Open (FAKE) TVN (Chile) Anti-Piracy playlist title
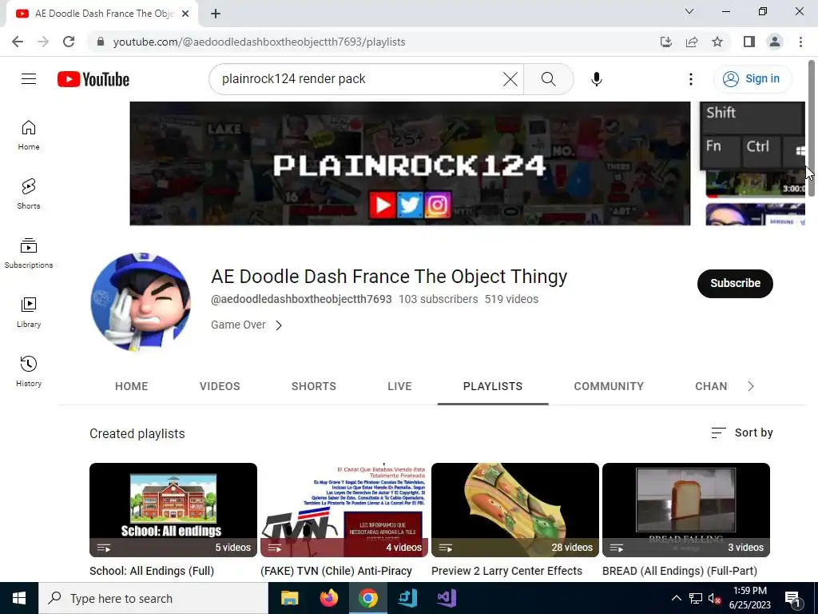The height and width of the screenshot is (614, 818). [336, 571]
